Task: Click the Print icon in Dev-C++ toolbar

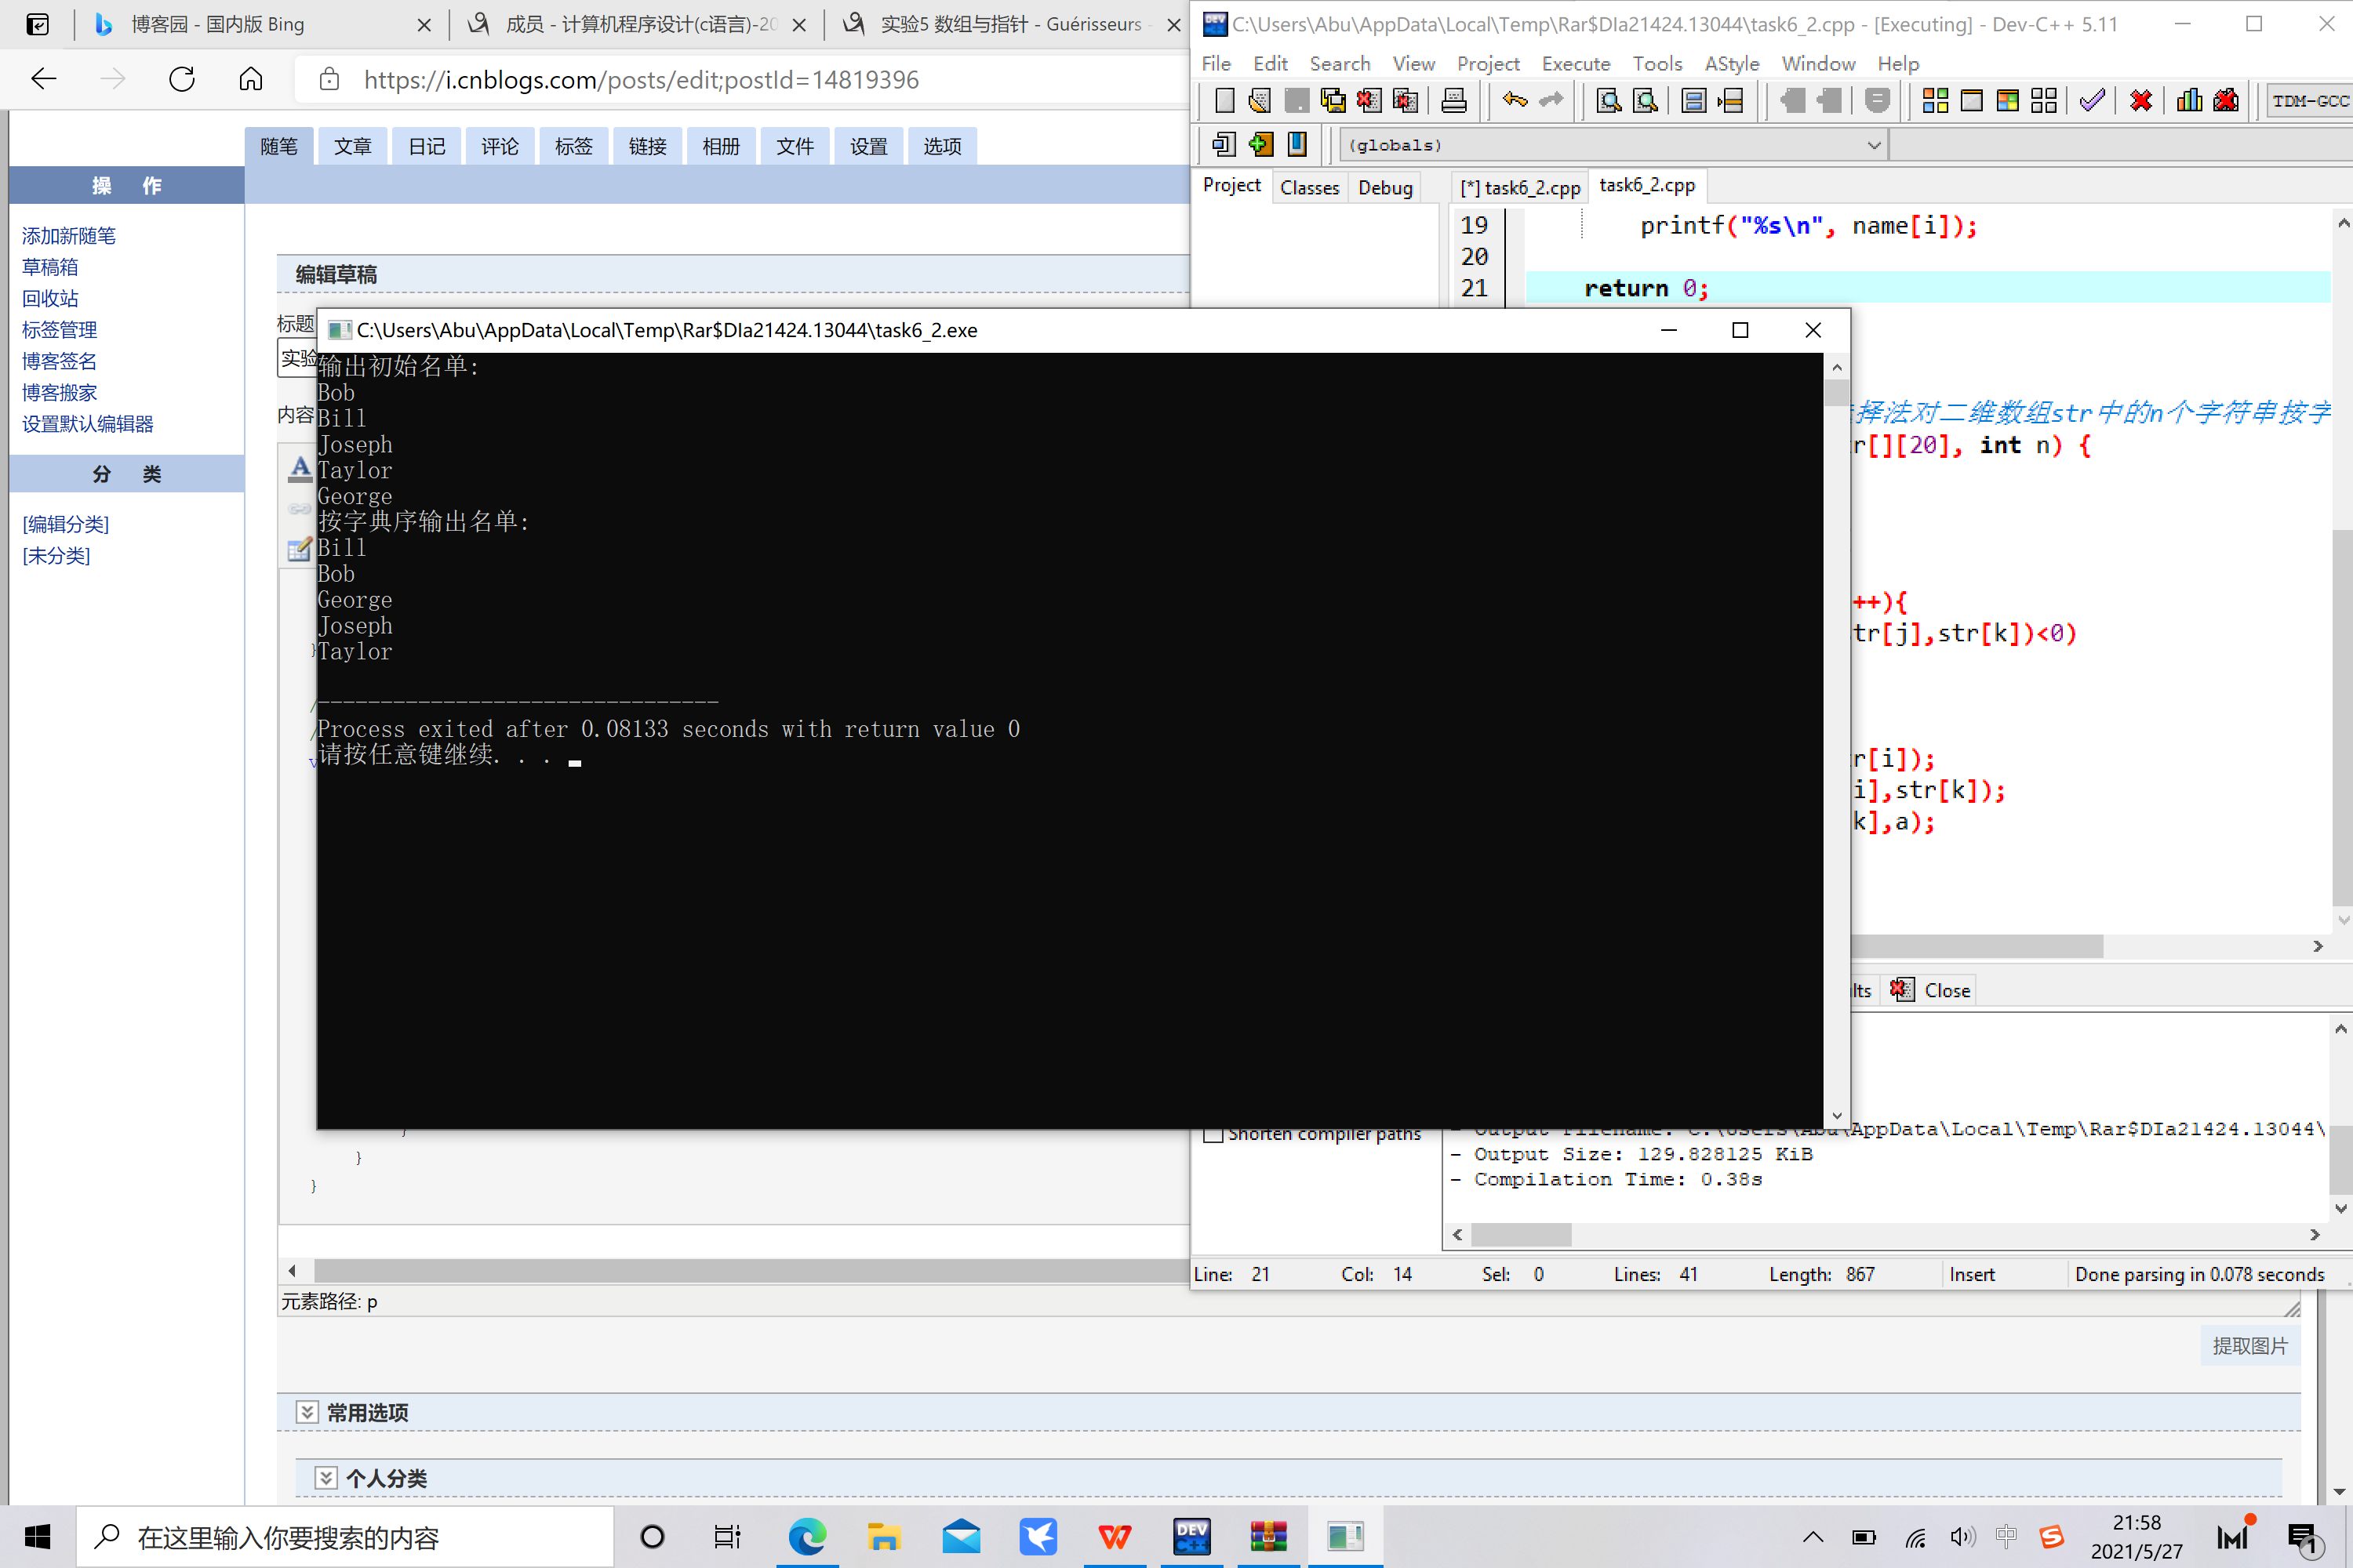Action: (x=1453, y=100)
